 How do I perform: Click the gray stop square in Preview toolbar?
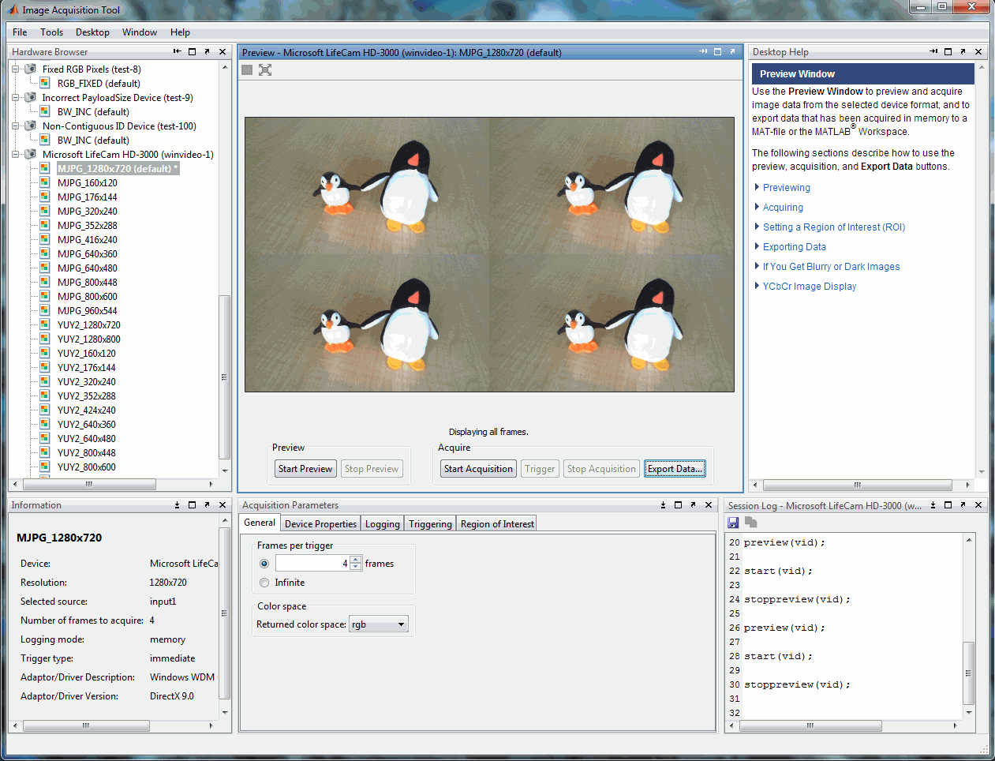247,69
